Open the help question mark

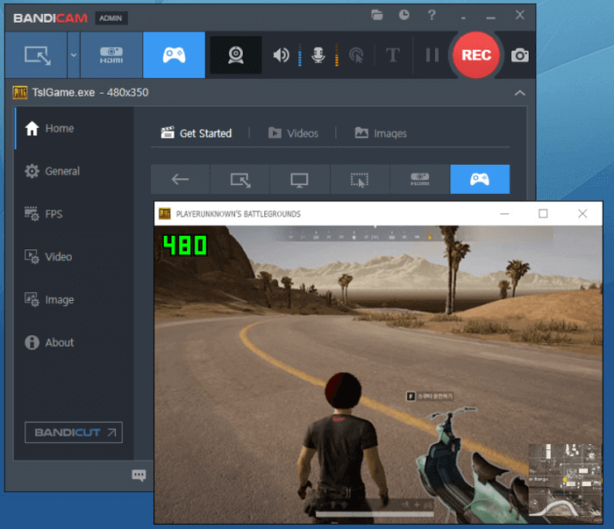(431, 15)
